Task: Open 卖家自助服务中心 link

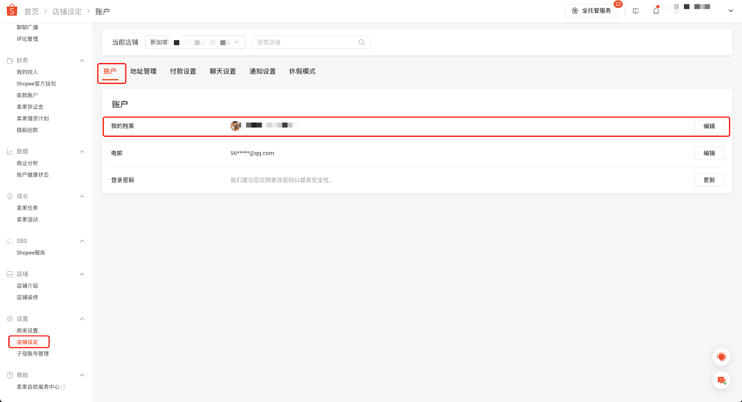Action: 38,387
